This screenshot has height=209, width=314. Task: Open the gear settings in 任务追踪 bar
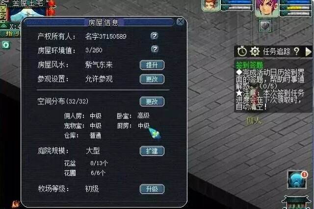point(255,51)
